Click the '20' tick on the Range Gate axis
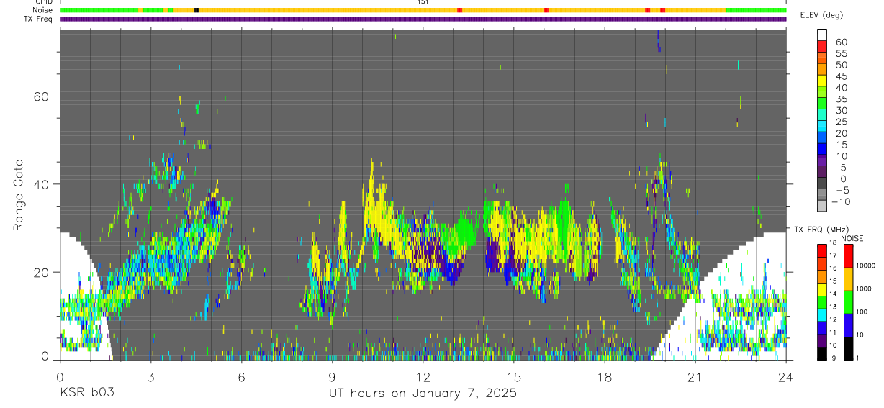Image resolution: width=884 pixels, height=408 pixels. coord(41,272)
